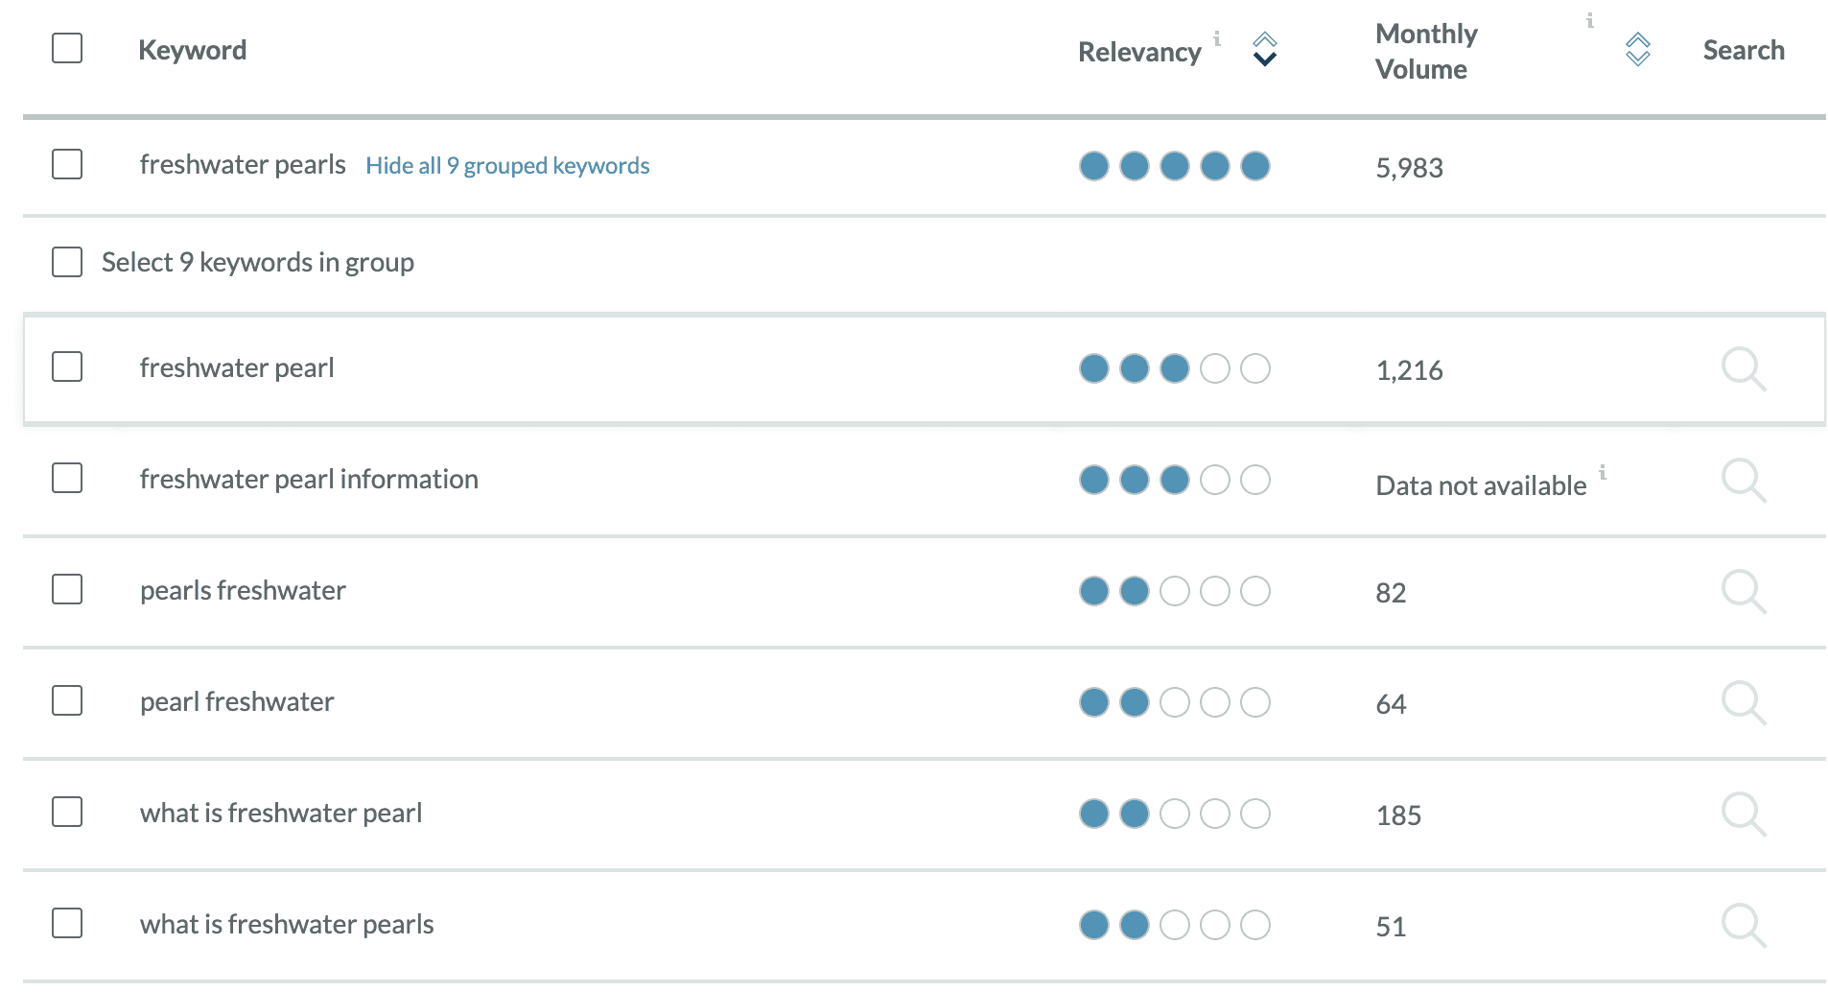The width and height of the screenshot is (1828, 992).
Task: Toggle Select 9 keywords in group checkbox
Action: 67,262
